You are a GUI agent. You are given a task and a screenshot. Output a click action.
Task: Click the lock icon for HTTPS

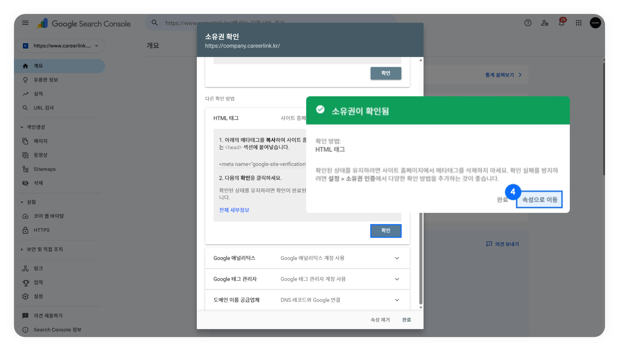pos(25,230)
